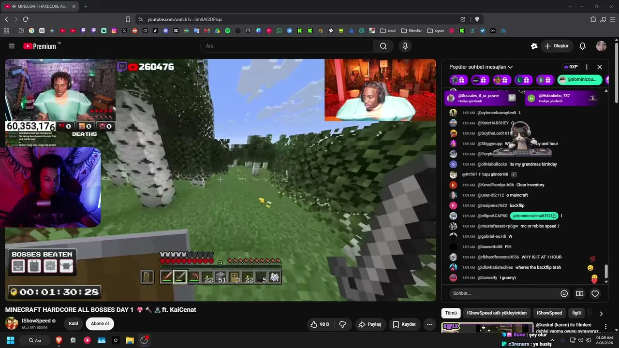The width and height of the screenshot is (619, 348).
Task: Reload the page in browser toolbar
Action: tap(26, 19)
